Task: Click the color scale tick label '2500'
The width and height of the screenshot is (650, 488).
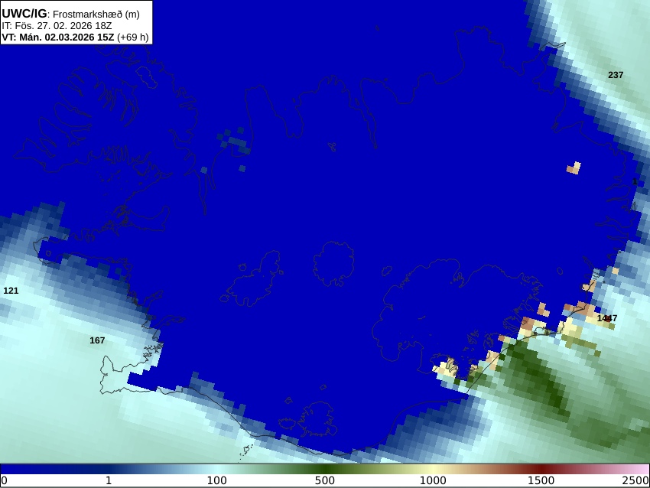Action: tap(635, 480)
